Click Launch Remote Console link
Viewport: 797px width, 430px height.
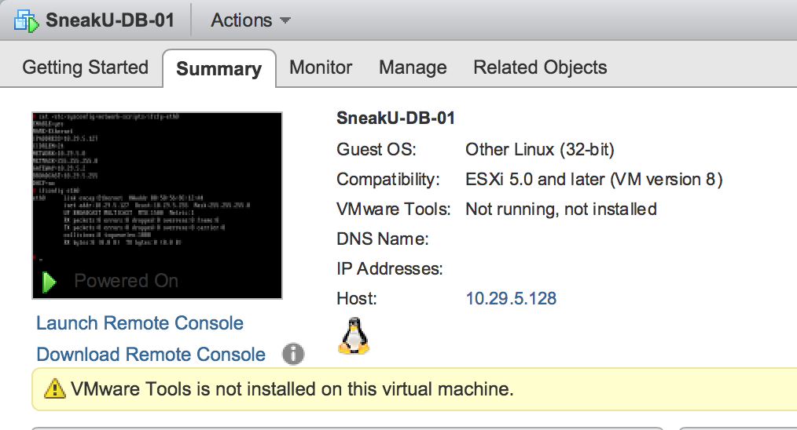tap(140, 322)
